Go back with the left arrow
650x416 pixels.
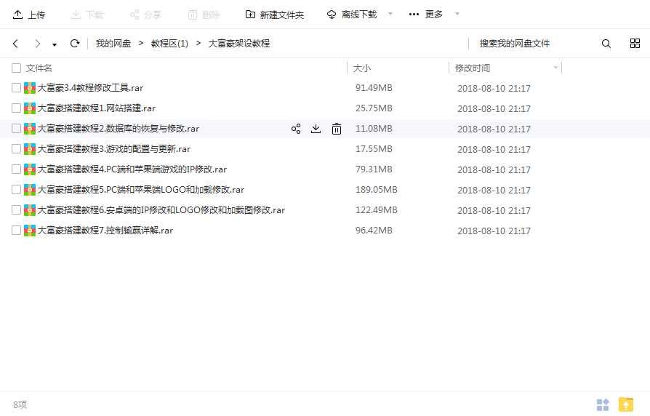tap(16, 44)
